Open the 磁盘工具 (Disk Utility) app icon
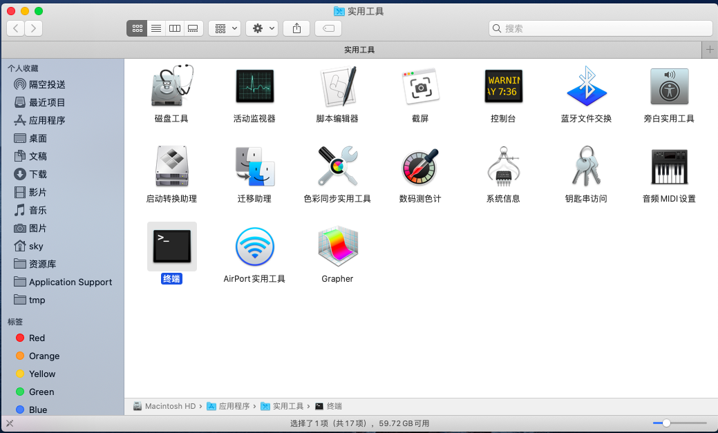The height and width of the screenshot is (433, 718). (x=171, y=86)
